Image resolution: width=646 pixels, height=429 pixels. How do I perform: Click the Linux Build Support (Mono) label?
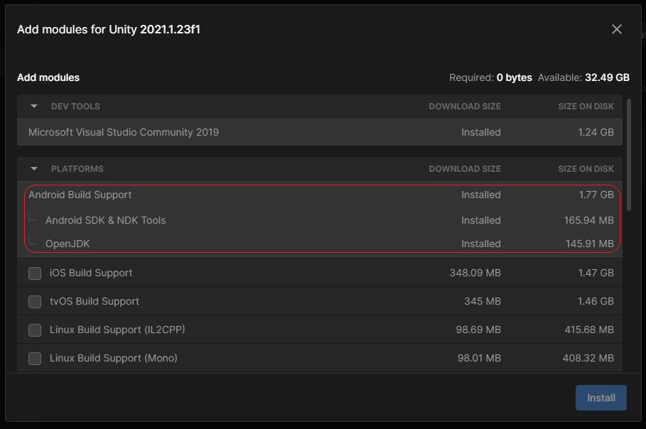(x=113, y=358)
